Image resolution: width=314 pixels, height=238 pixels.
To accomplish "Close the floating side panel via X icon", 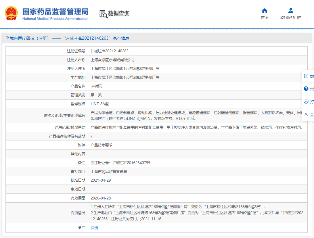I will [306, 114].
